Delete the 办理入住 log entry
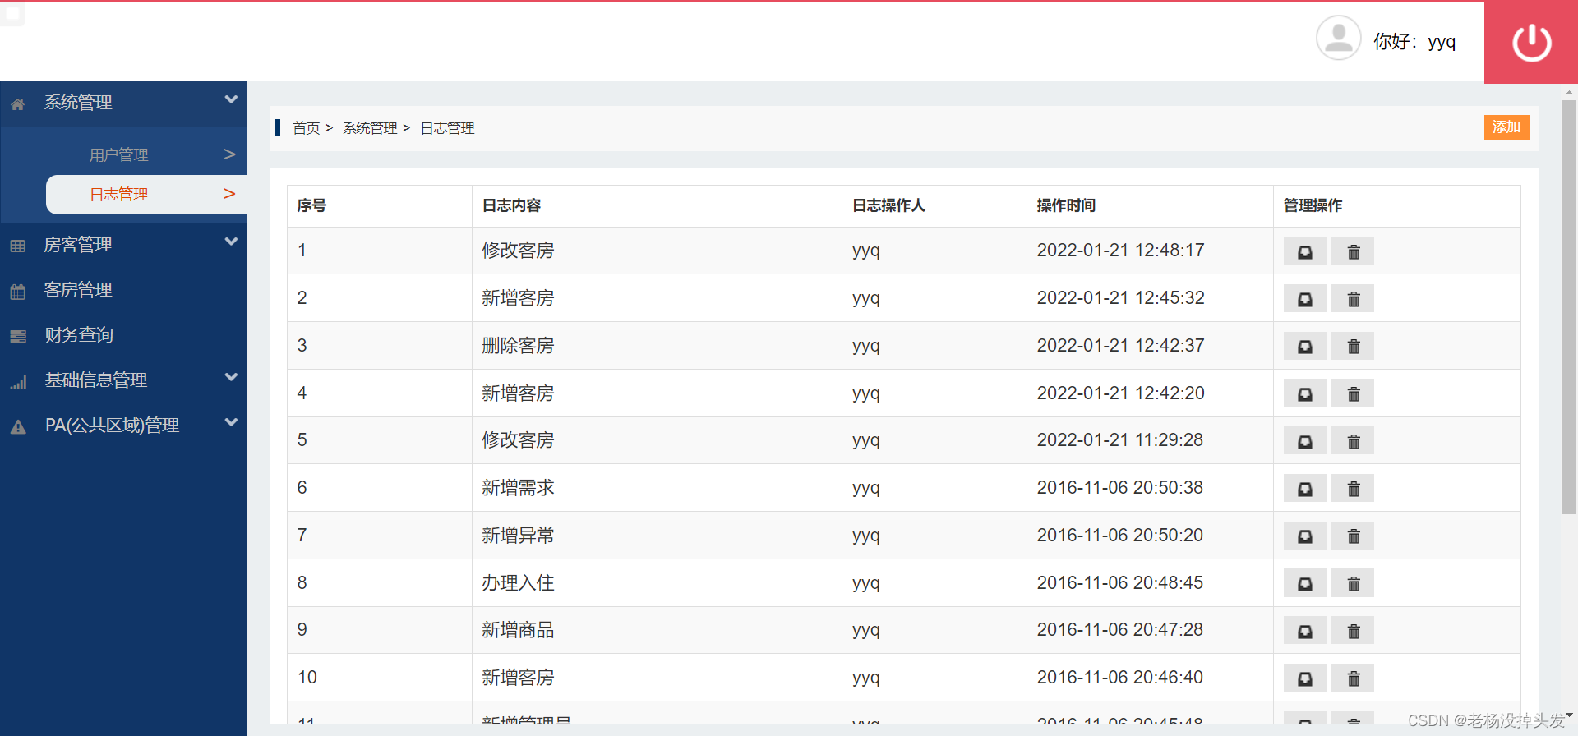The image size is (1578, 736). pos(1353,584)
